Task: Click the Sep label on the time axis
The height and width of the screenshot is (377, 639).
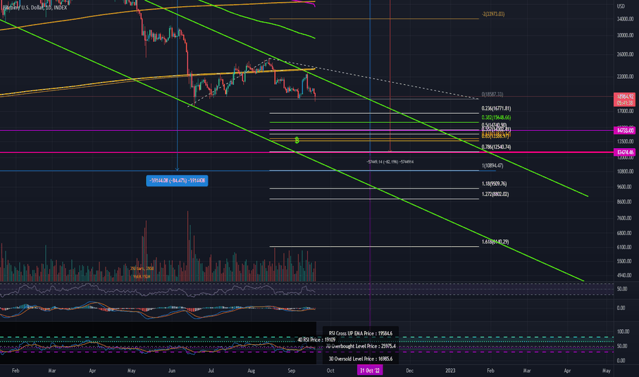Action: [x=291, y=370]
